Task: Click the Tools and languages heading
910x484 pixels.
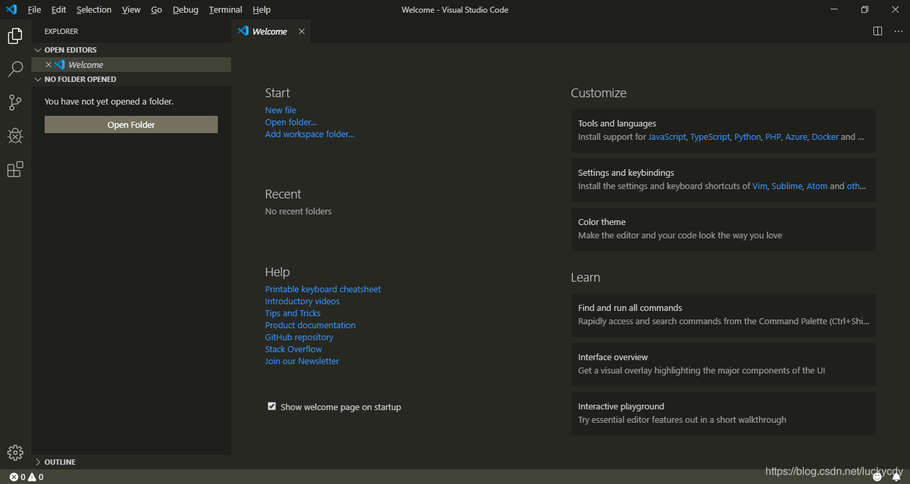Action: click(617, 124)
